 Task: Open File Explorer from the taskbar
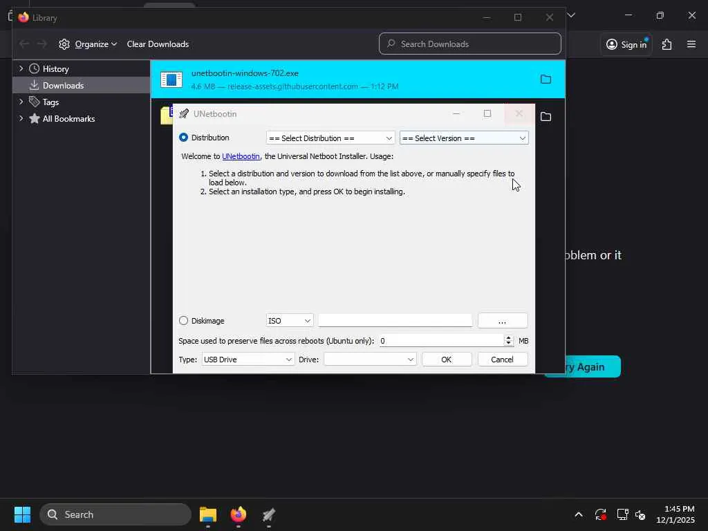(x=208, y=514)
